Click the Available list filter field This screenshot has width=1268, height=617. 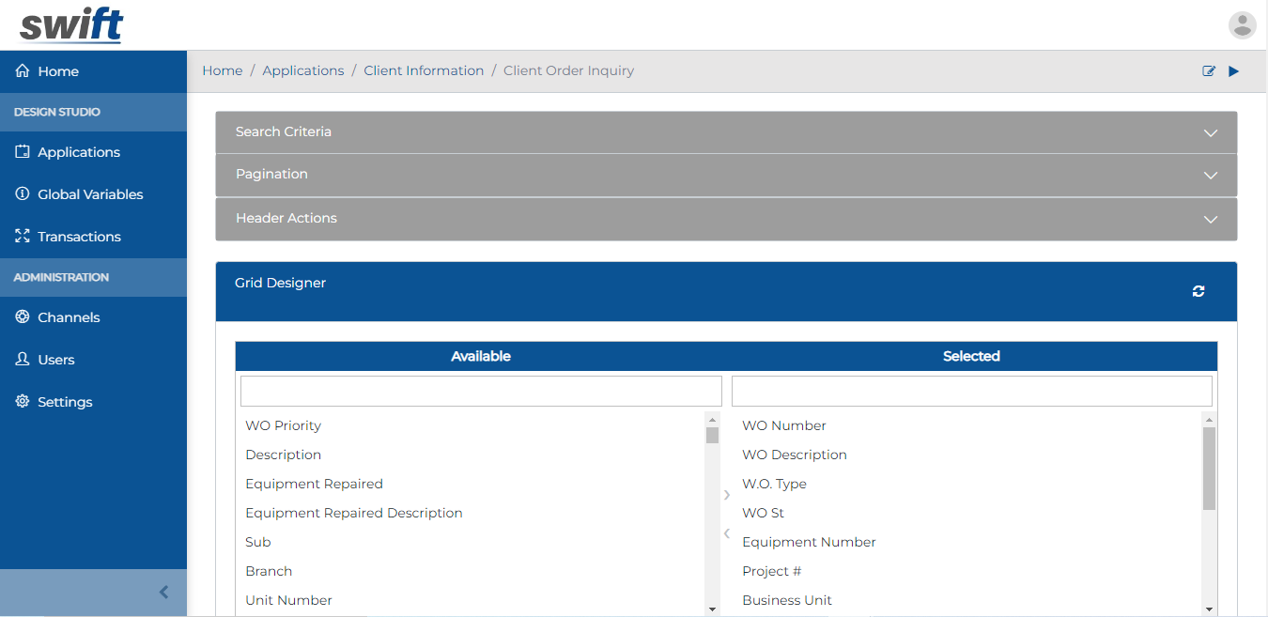pos(481,392)
